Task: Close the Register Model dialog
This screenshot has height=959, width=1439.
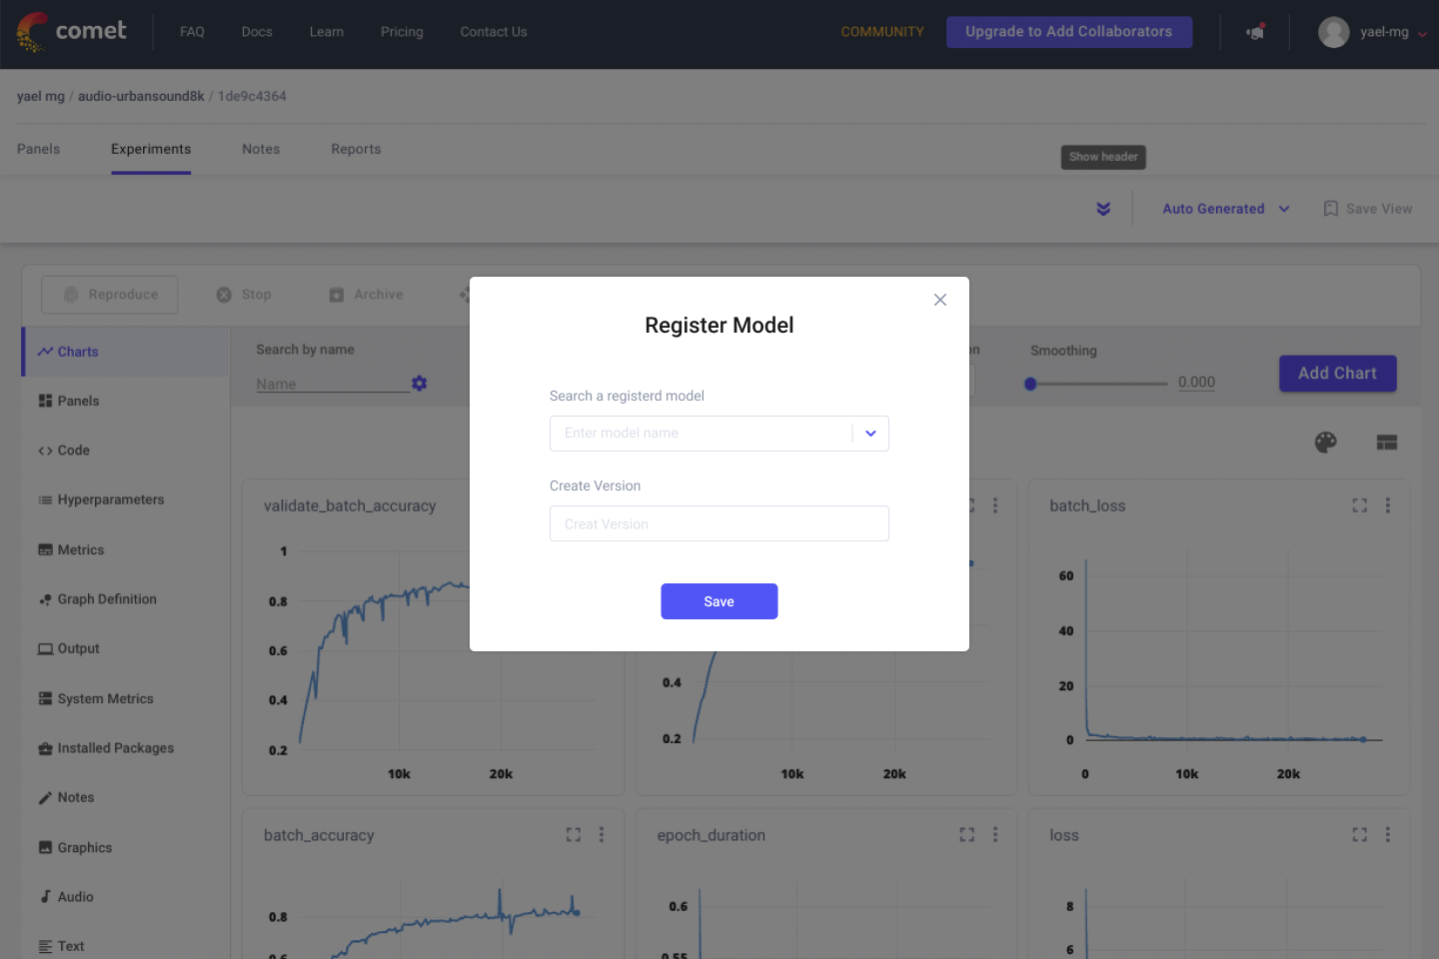Action: (x=939, y=300)
